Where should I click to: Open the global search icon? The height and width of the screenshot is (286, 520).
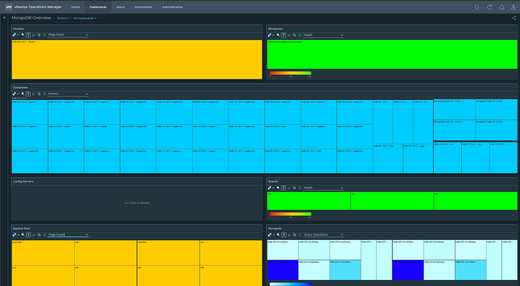(x=477, y=7)
